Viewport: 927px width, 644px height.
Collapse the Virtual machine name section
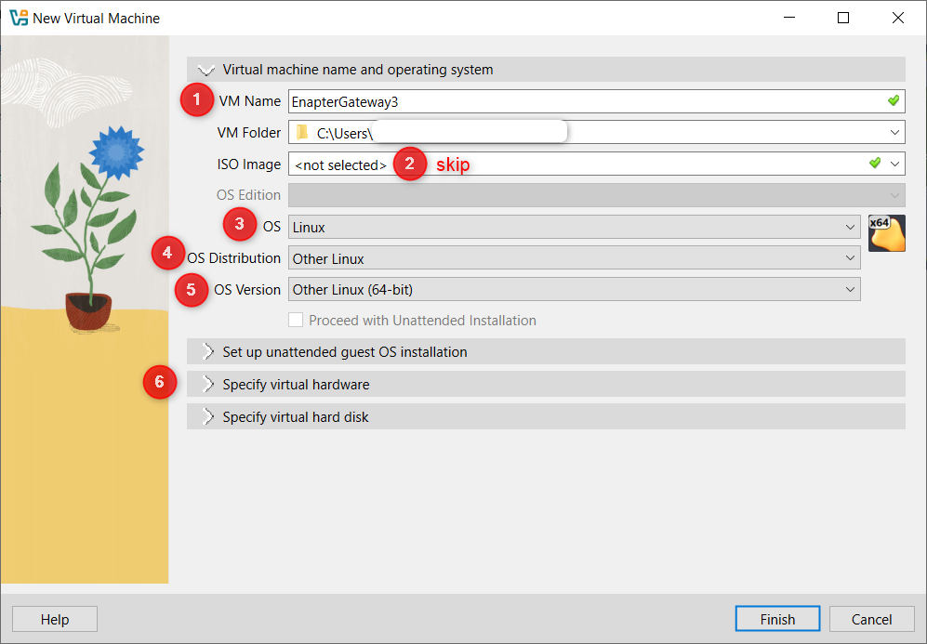pos(205,70)
